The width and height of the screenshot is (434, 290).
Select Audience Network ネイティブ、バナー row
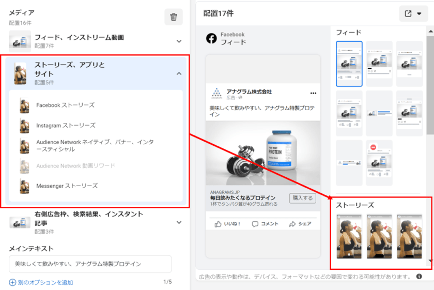(96, 146)
